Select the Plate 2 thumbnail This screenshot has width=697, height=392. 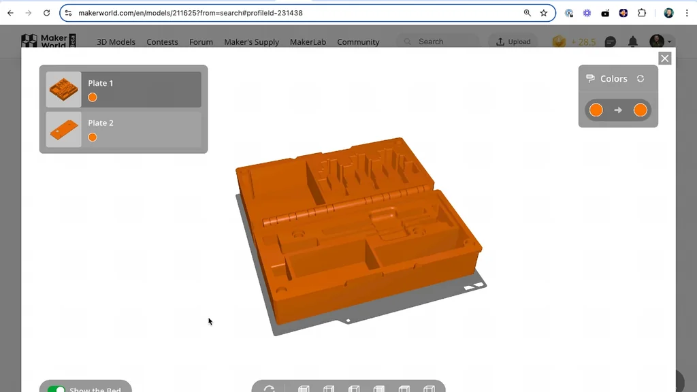63,129
